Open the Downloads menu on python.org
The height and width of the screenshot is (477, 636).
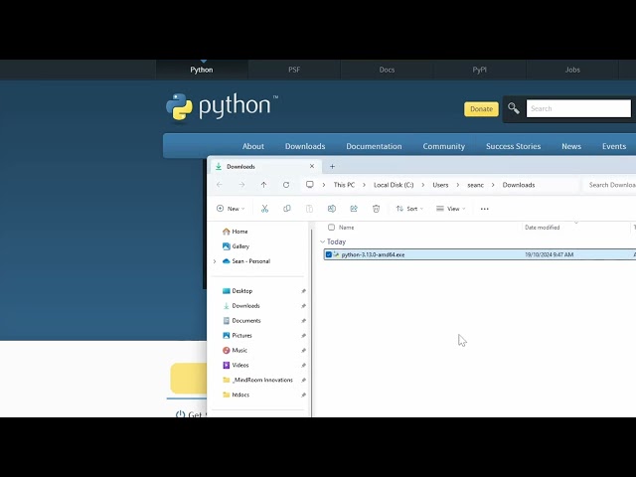click(305, 146)
